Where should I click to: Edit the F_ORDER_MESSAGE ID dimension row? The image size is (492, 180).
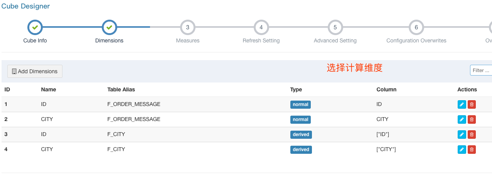462,104
